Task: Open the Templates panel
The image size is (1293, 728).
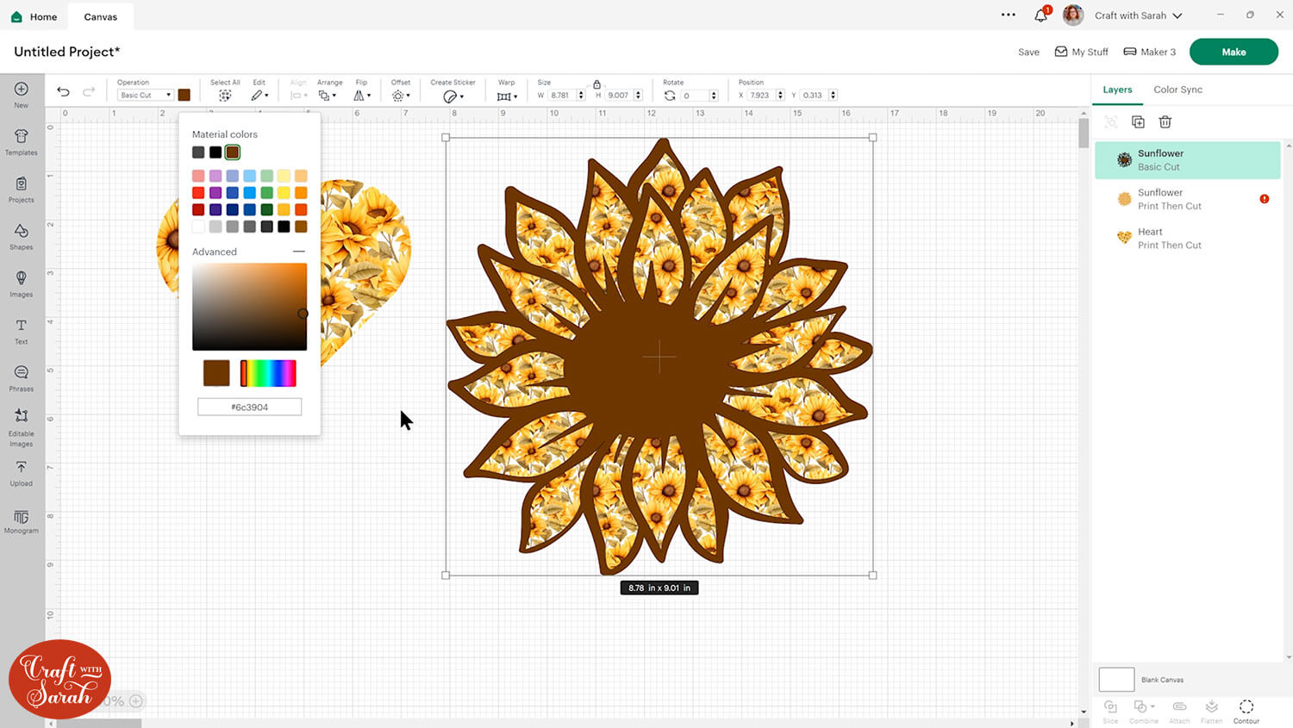Action: 22,141
